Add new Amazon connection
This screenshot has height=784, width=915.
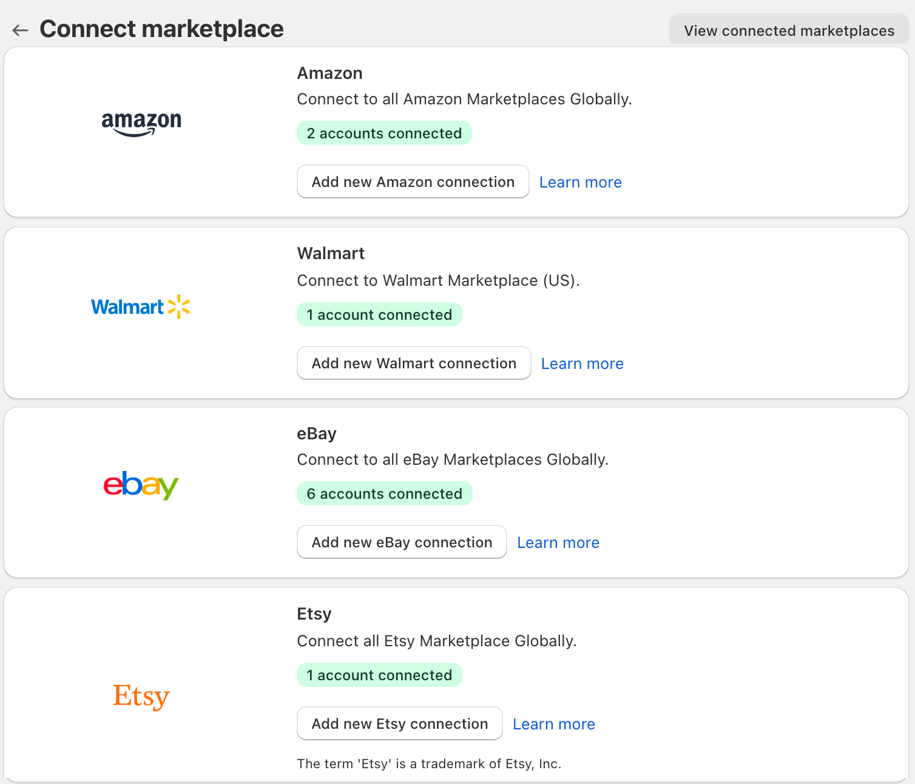tap(413, 181)
